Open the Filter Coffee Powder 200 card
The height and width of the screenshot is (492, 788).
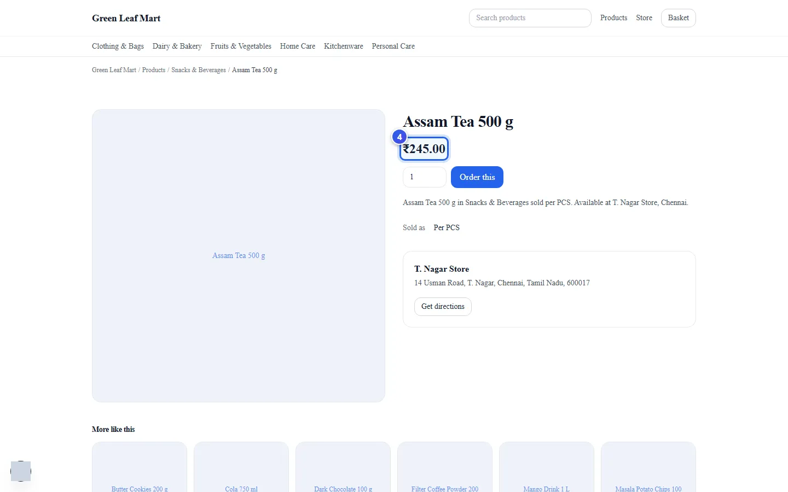pyautogui.click(x=445, y=467)
